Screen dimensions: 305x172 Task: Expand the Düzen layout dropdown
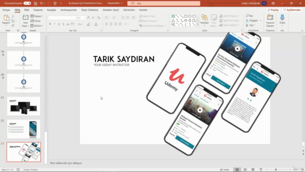coord(37,16)
